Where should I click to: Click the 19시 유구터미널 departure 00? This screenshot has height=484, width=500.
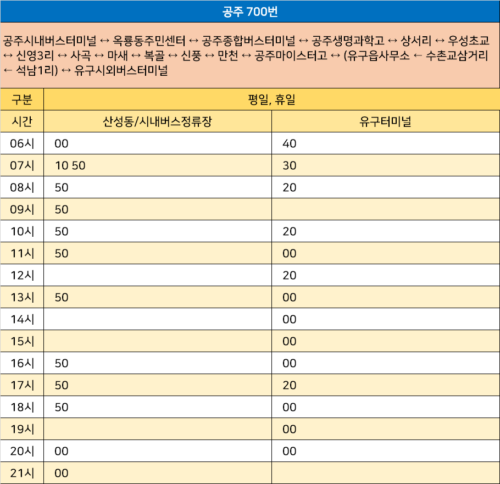(289, 430)
